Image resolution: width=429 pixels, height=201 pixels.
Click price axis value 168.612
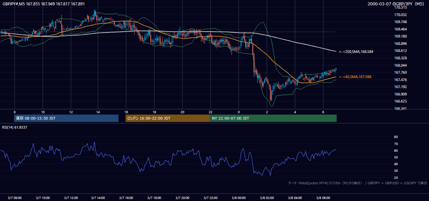click(401, 51)
